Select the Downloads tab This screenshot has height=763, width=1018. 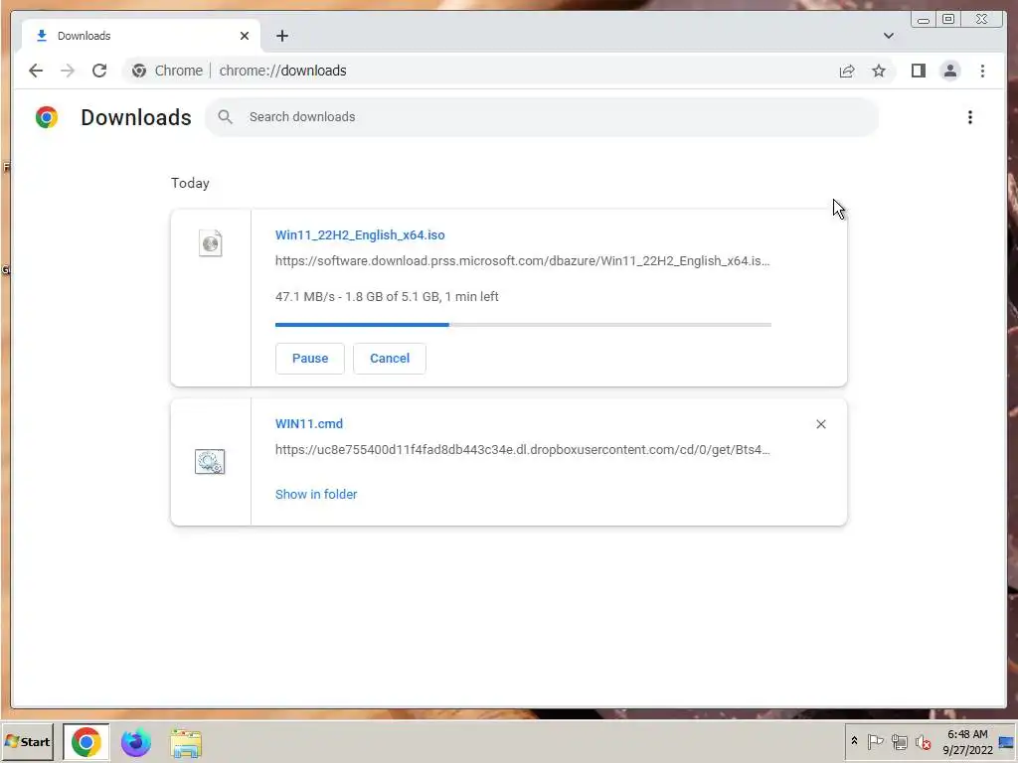(x=141, y=36)
